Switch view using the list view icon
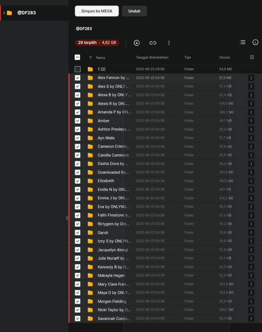 (x=242, y=42)
